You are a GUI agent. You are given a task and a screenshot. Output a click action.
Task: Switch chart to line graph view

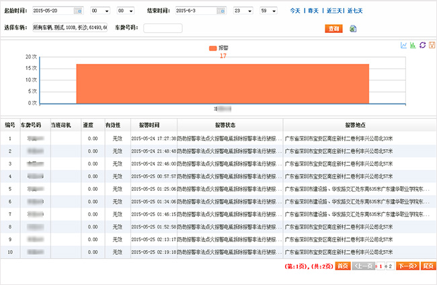[x=403, y=45]
